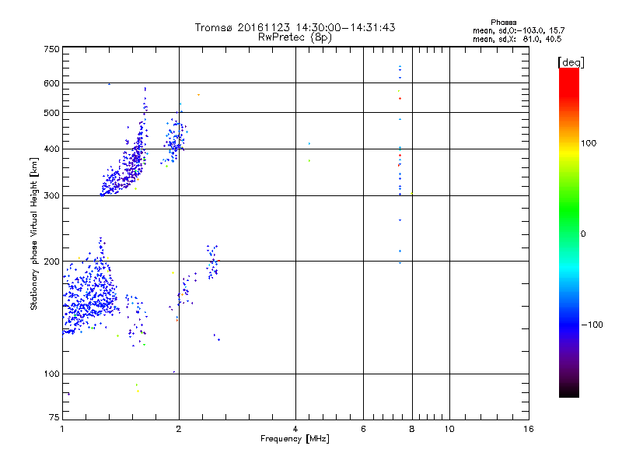Click the dense blue echo cluster below 200 km

(92, 294)
